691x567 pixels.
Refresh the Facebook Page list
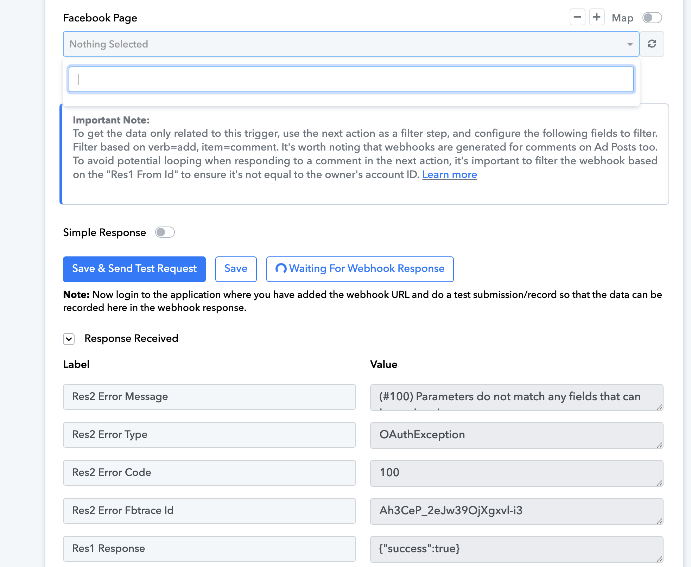(652, 44)
